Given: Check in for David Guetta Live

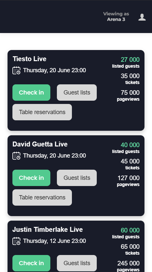Looking at the screenshot, I should [x=31, y=178].
